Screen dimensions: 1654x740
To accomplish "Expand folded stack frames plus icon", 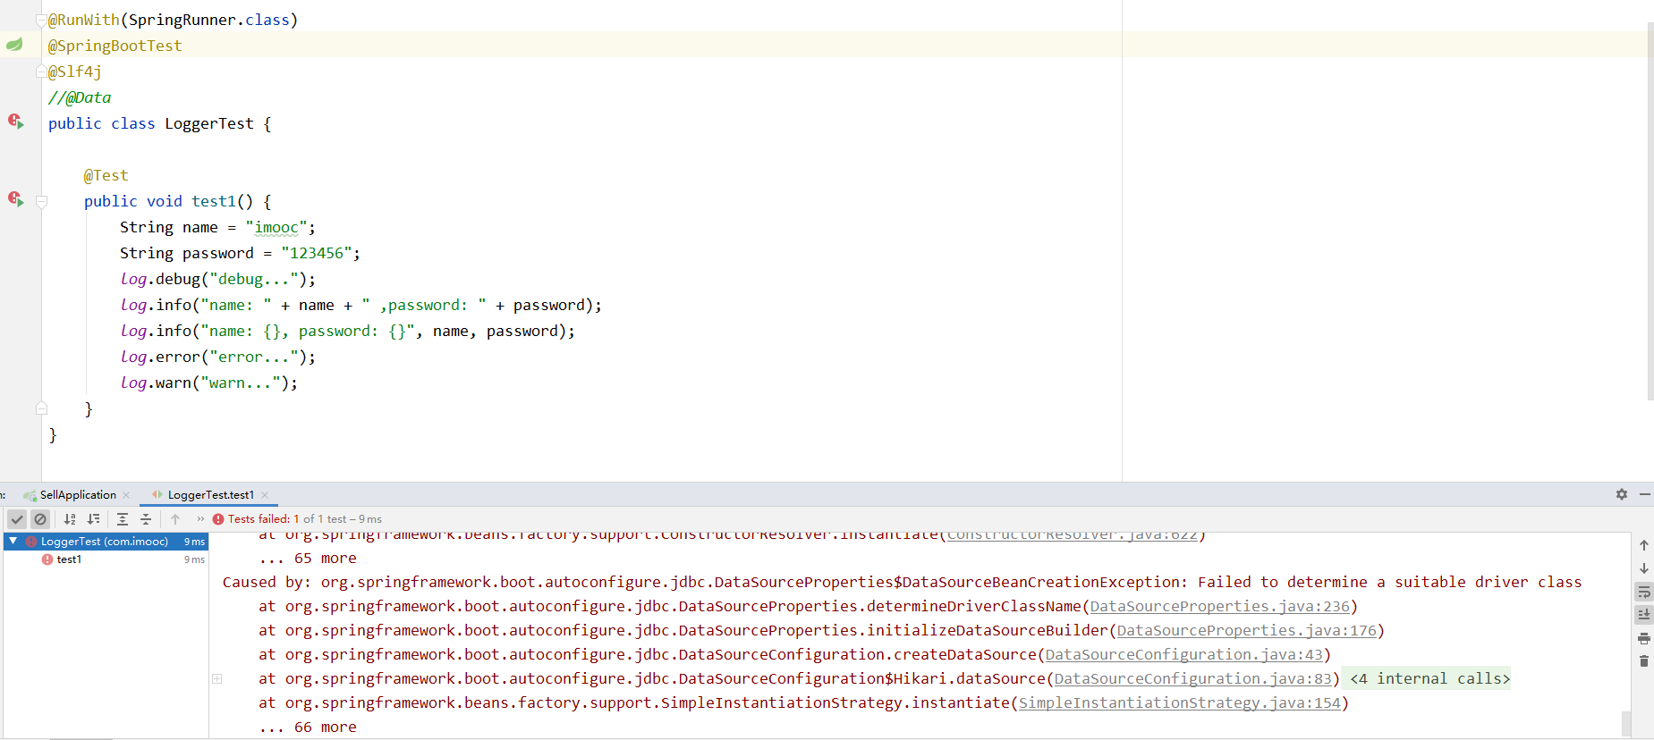I will point(216,679).
